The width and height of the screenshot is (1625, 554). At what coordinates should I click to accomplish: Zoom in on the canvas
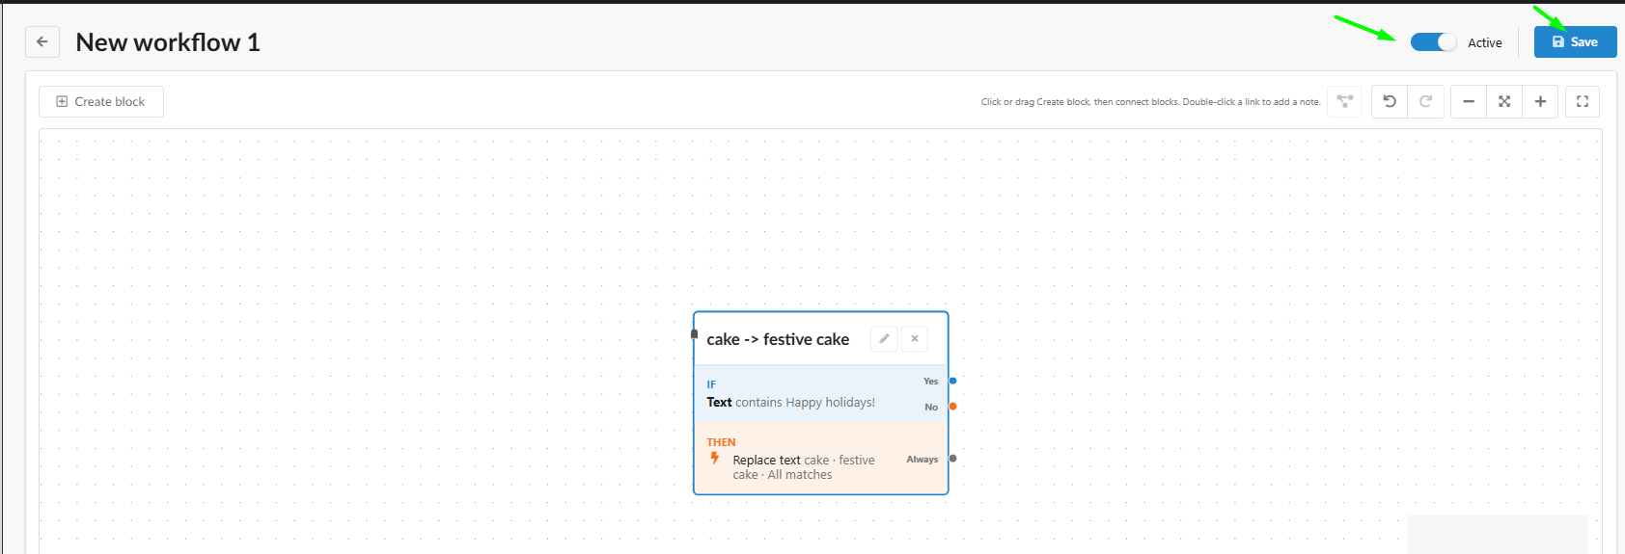pyautogui.click(x=1540, y=101)
